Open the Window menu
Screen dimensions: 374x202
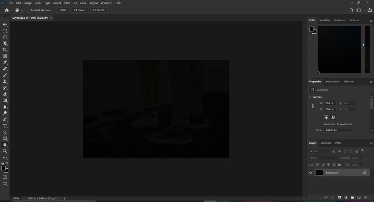click(106, 3)
